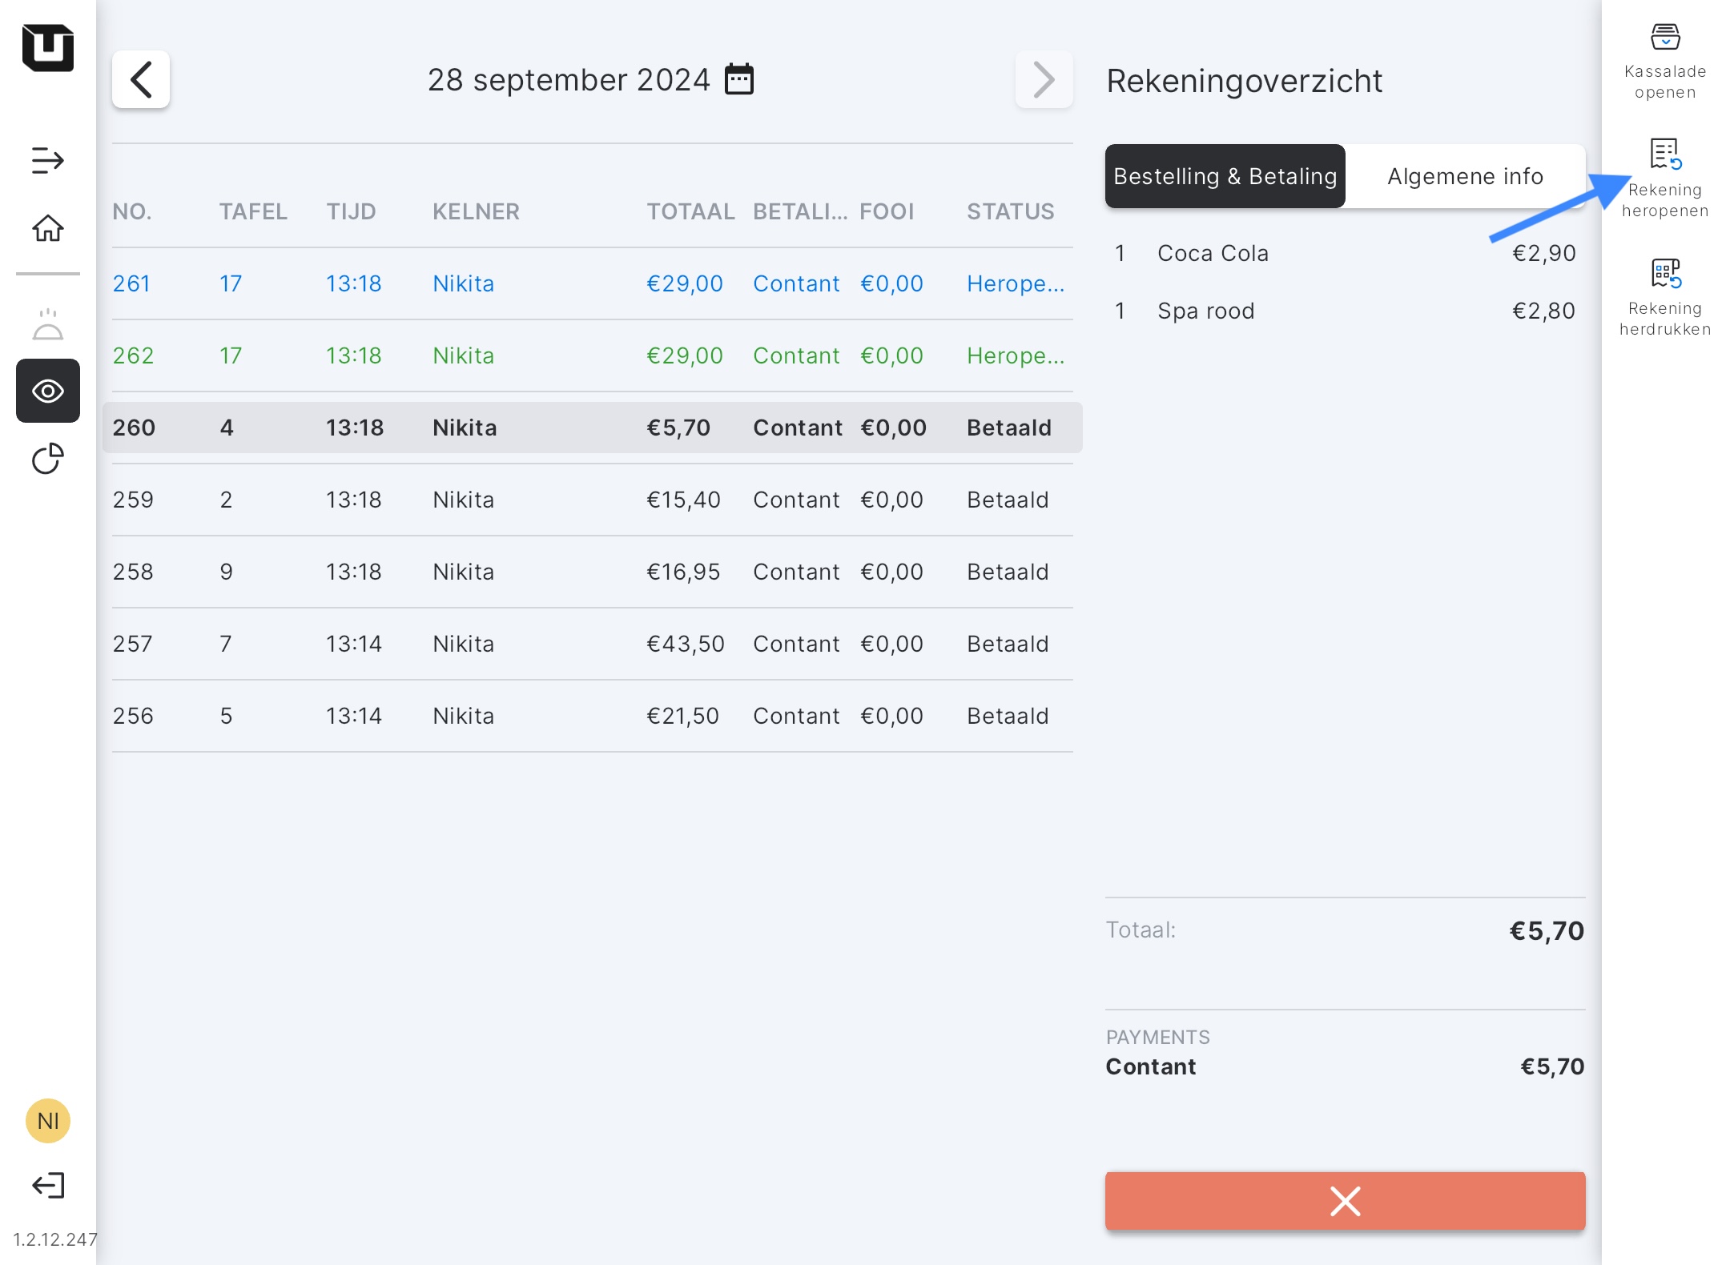This screenshot has height=1265, width=1730.
Task: Select the eye overview sidebar icon
Action: point(48,391)
